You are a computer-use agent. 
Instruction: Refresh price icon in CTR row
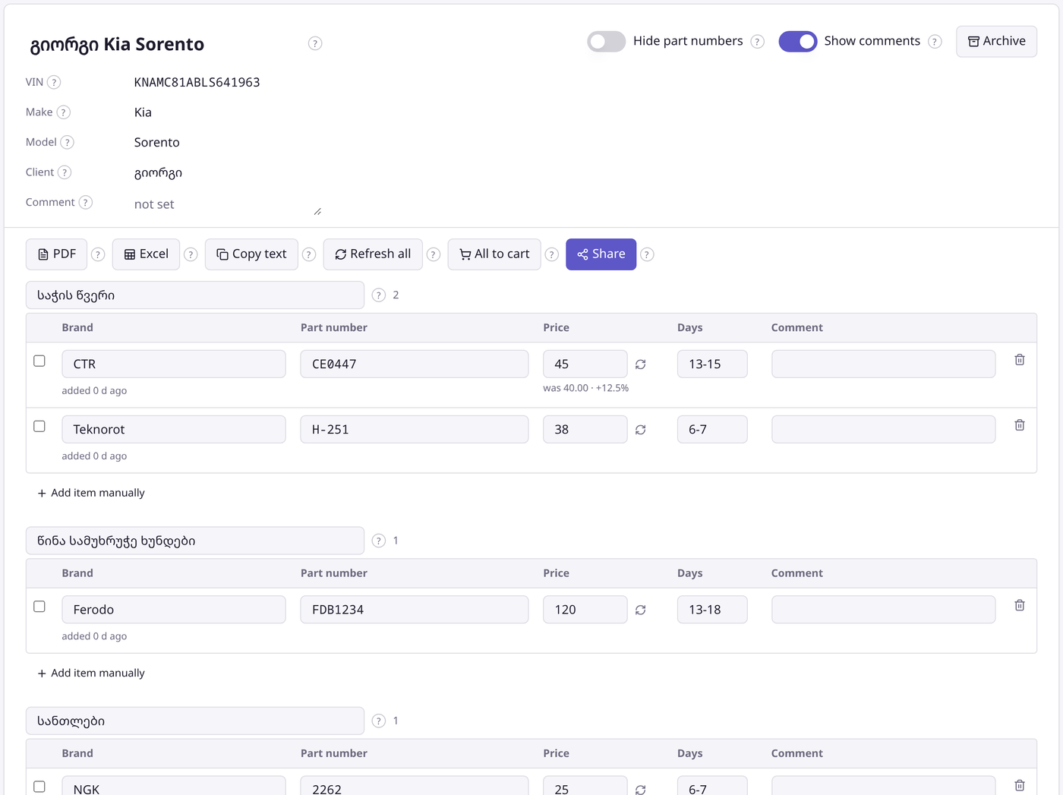pyautogui.click(x=641, y=364)
